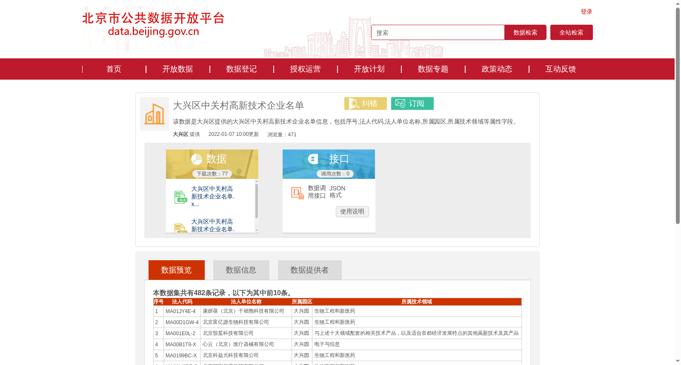Viewport: 681px width, 365px height.
Task: Click the 所属技术领域 column header
Action: click(x=417, y=302)
